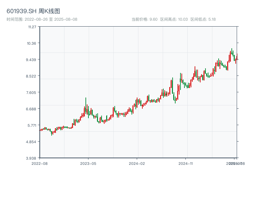Click the 10.36 y-axis price label

point(32,43)
